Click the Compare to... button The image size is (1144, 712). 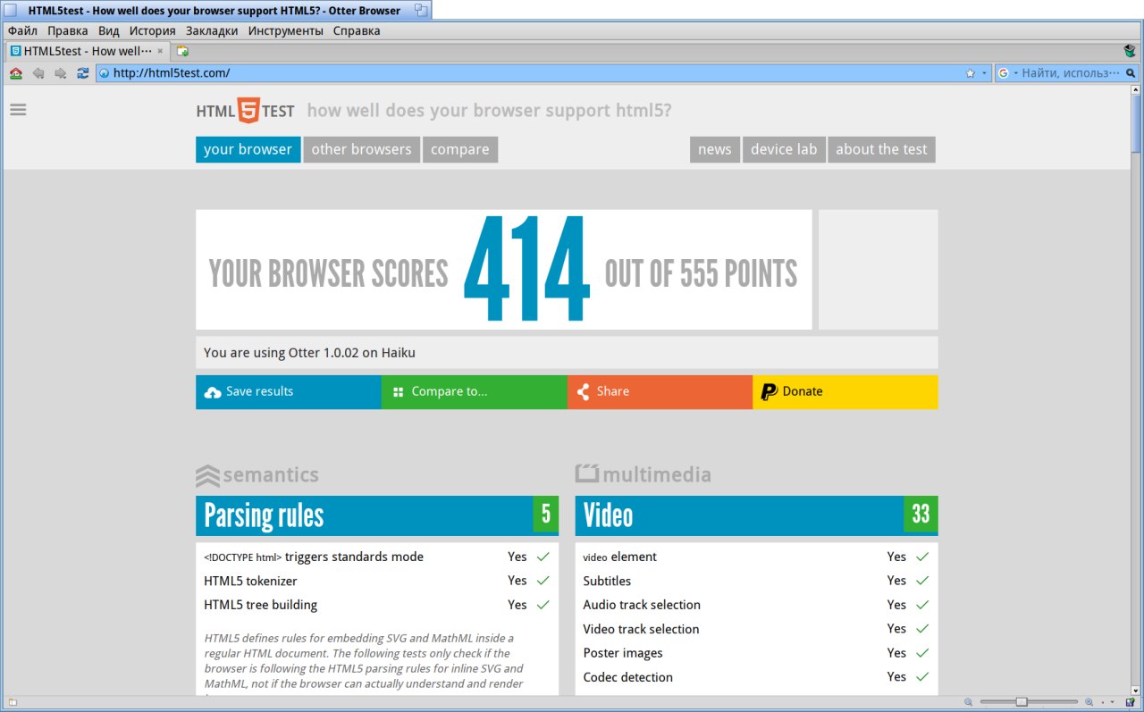475,391
